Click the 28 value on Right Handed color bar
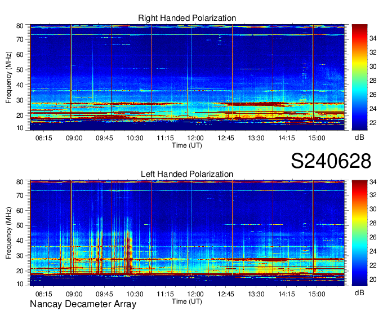383x311 pixels. pos(373,81)
